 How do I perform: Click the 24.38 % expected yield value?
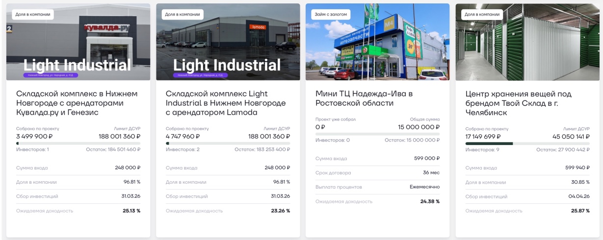click(430, 201)
